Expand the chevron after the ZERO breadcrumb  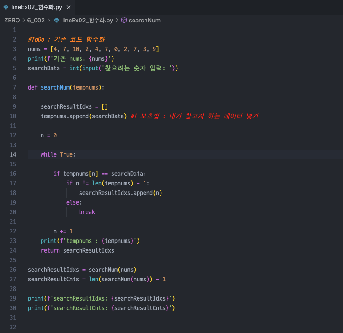24,20
